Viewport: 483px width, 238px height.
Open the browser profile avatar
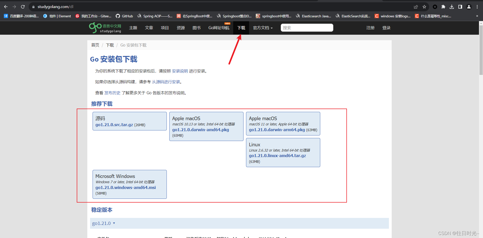469,7
